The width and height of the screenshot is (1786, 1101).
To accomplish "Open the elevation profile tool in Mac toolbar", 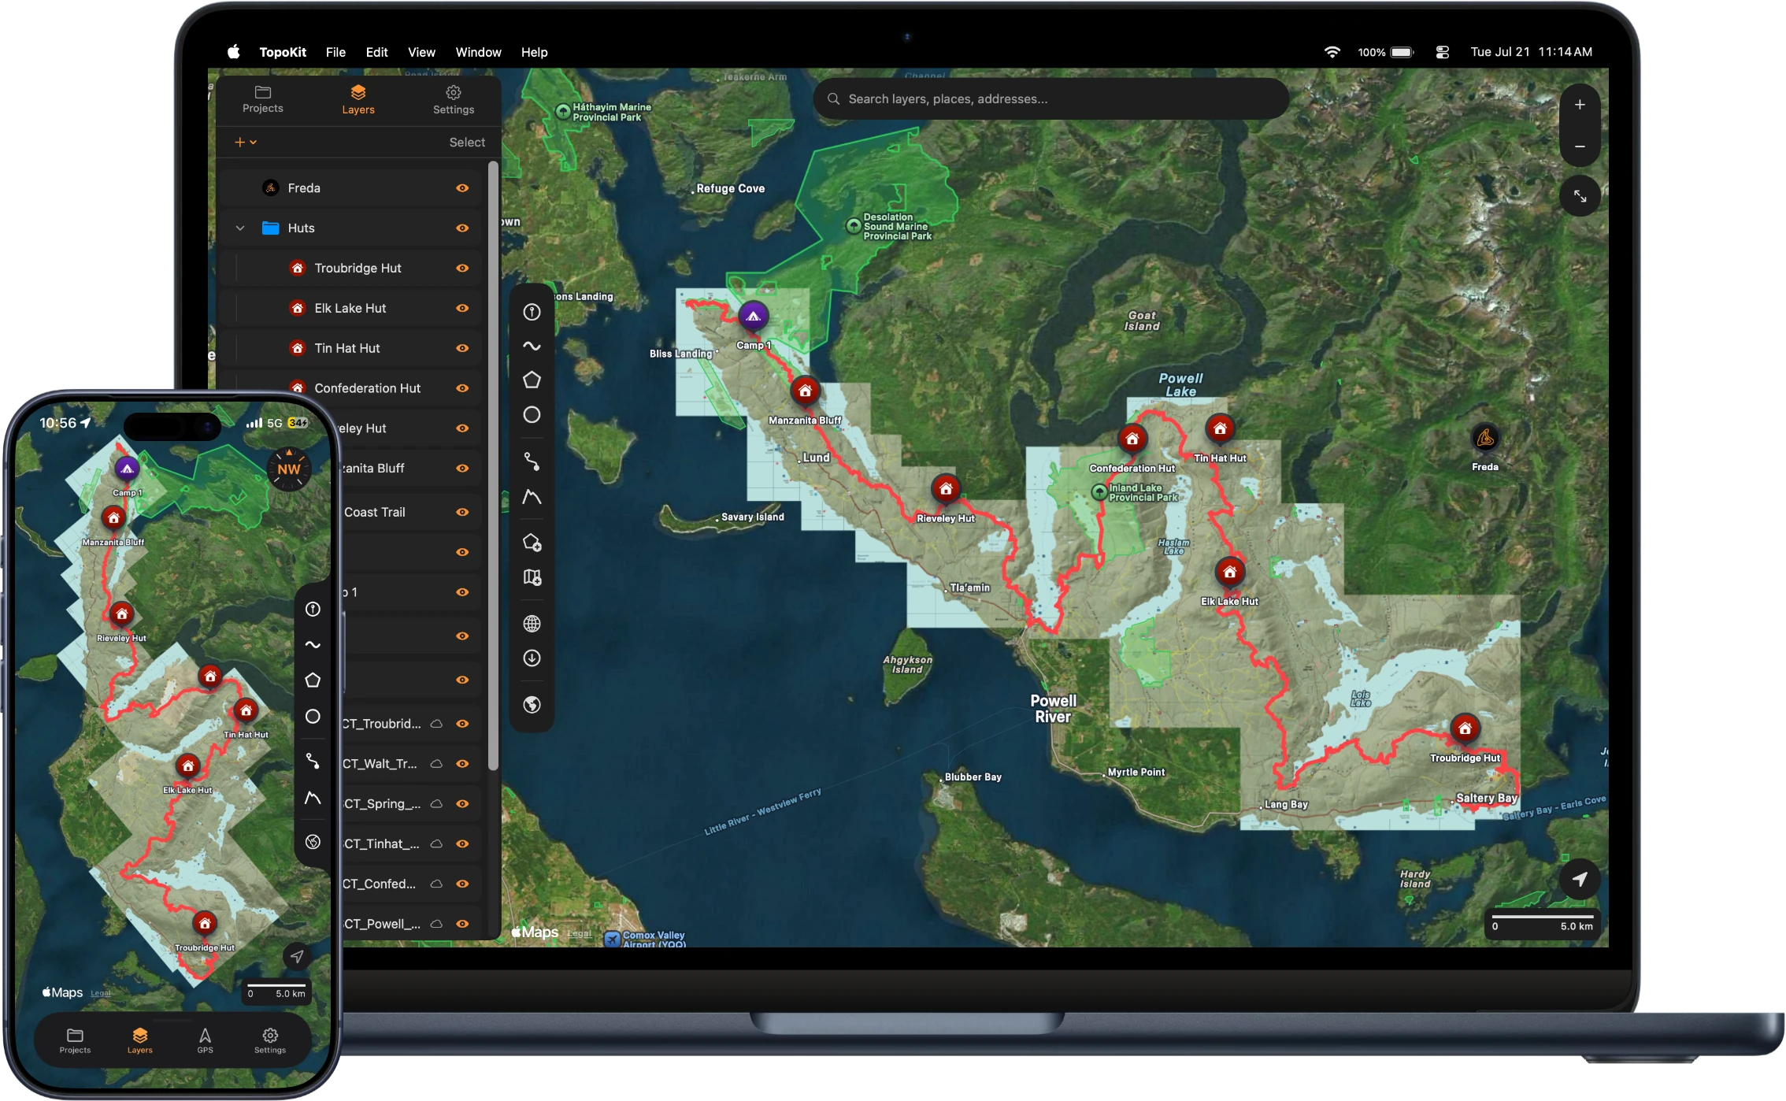I will (532, 497).
